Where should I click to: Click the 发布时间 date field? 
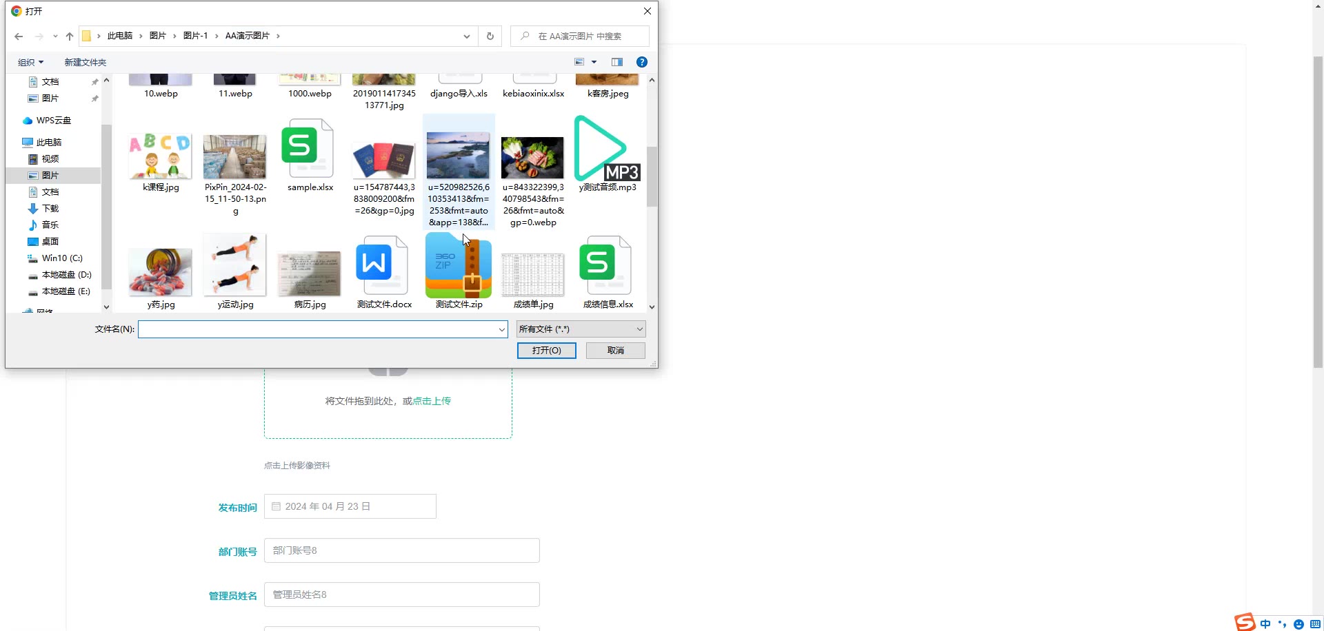pyautogui.click(x=350, y=506)
